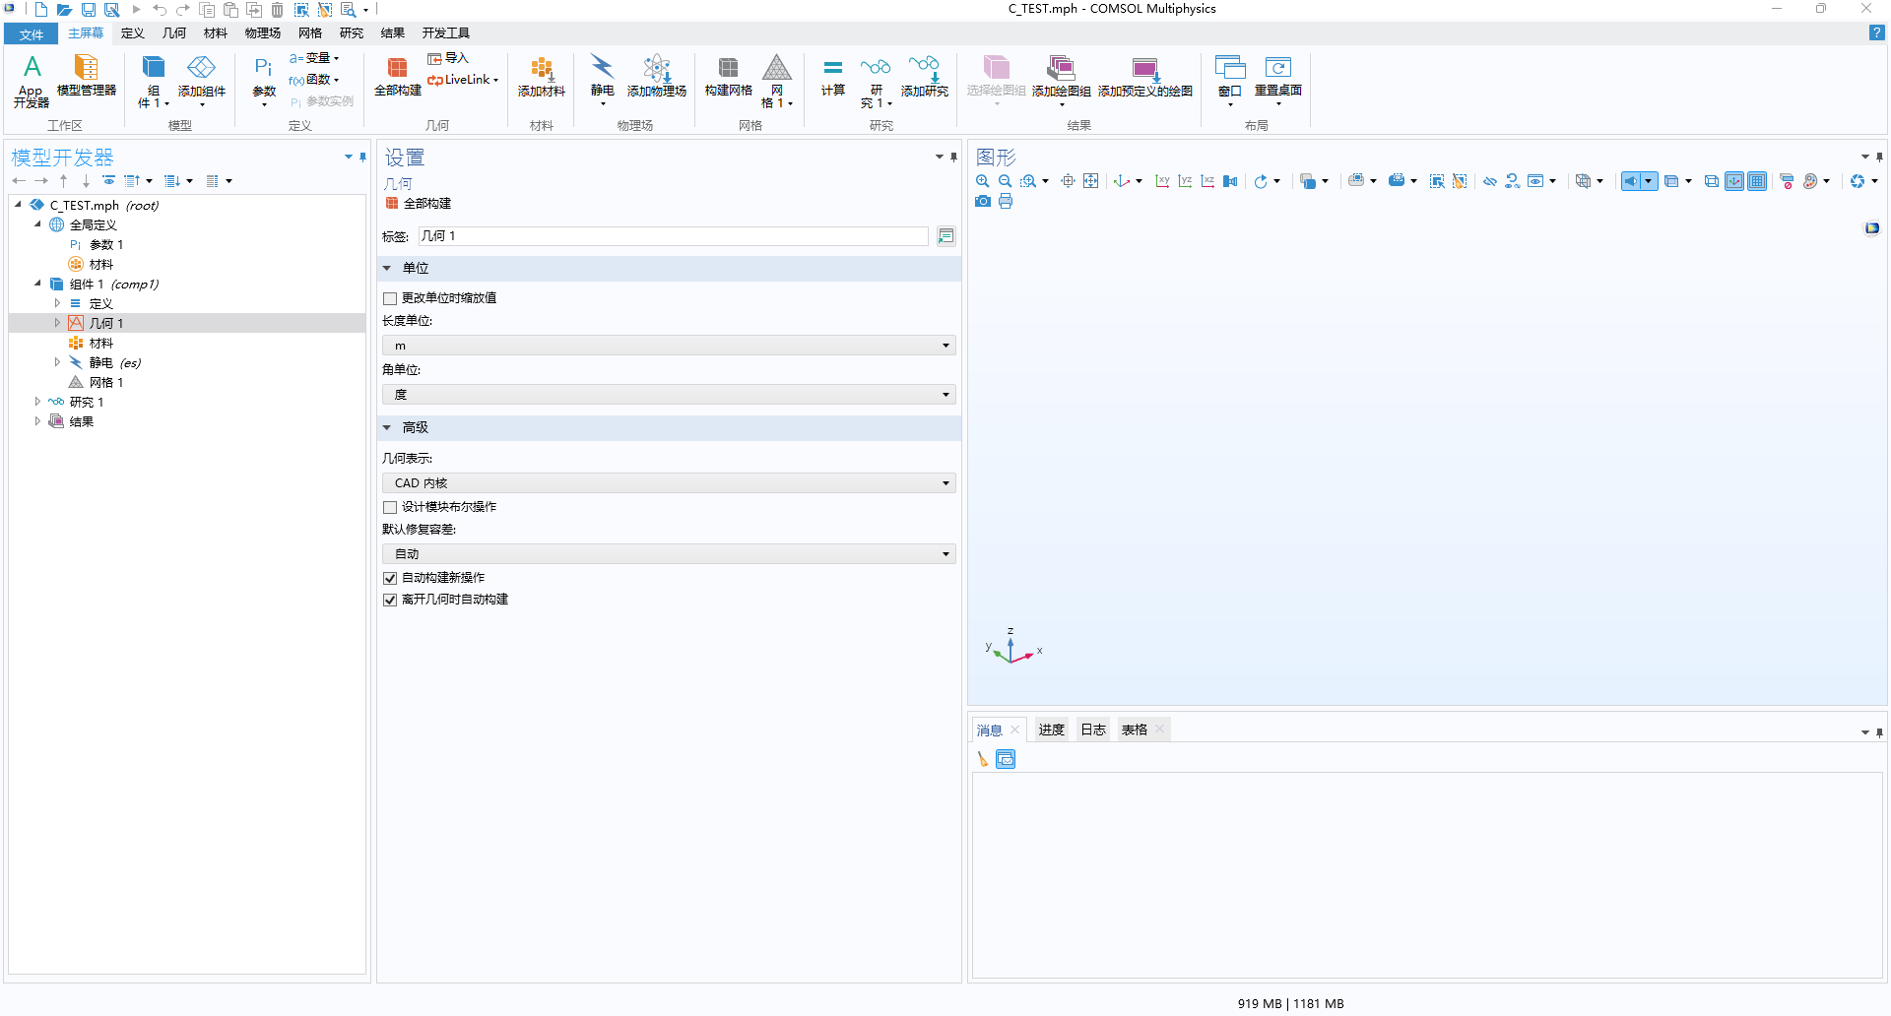Switch to the 日志 (Log) tab
Image resolution: width=1891 pixels, height=1016 pixels.
point(1092,730)
